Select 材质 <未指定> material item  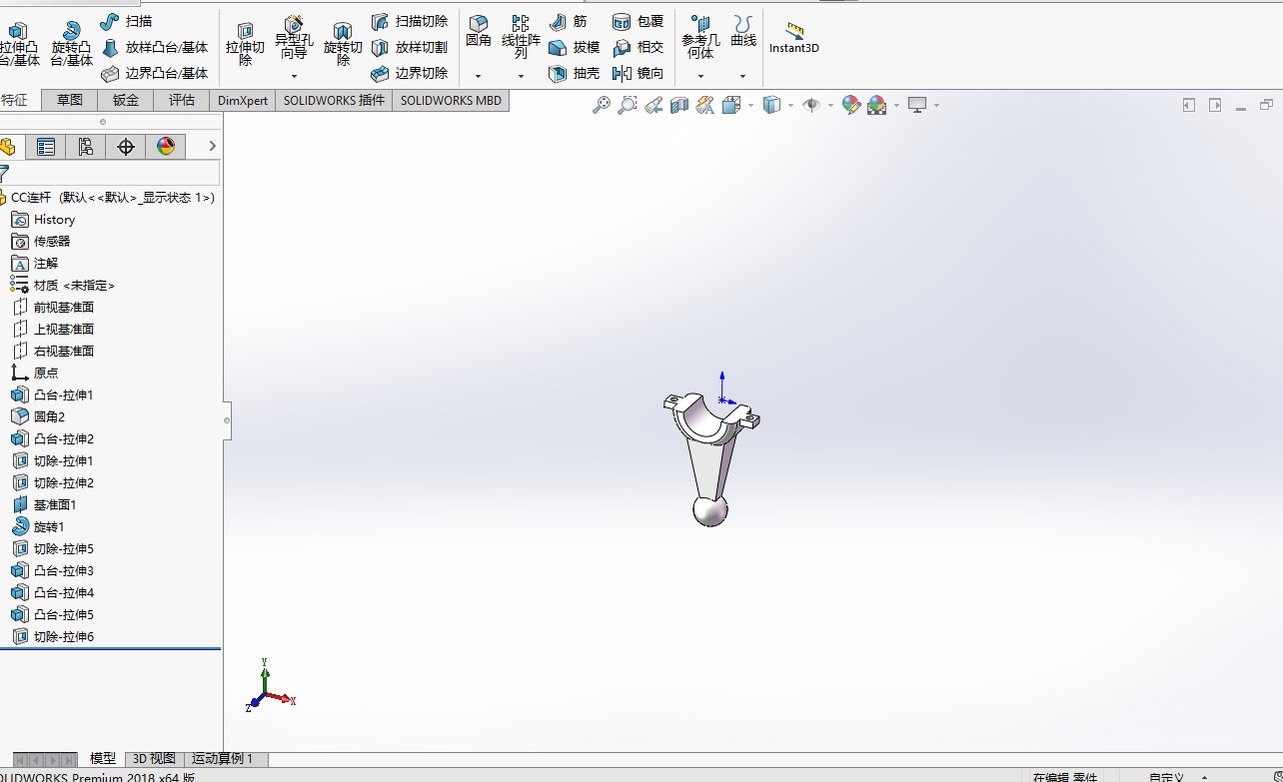click(62, 286)
